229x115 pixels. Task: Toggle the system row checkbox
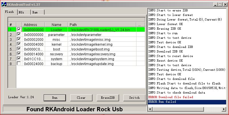point(19,58)
